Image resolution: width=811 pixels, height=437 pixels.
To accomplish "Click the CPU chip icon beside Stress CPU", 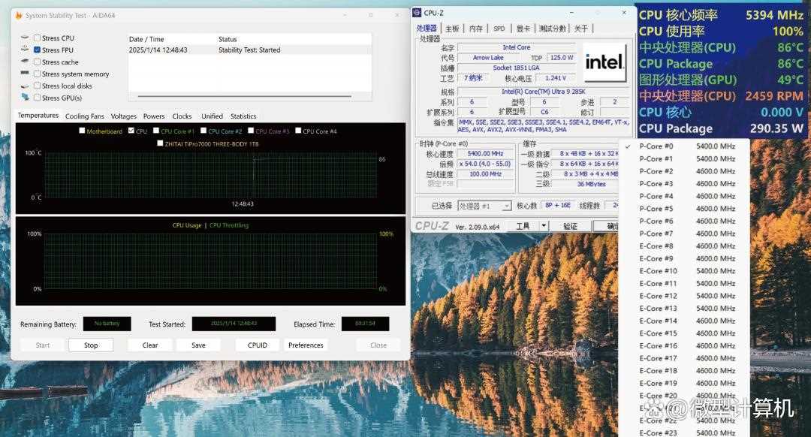I will pyautogui.click(x=26, y=38).
